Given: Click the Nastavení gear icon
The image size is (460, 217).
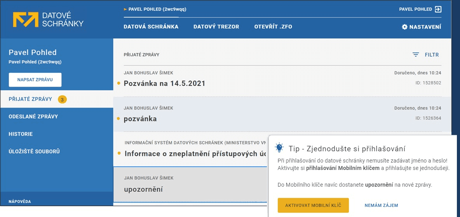Looking at the screenshot, I should point(404,27).
